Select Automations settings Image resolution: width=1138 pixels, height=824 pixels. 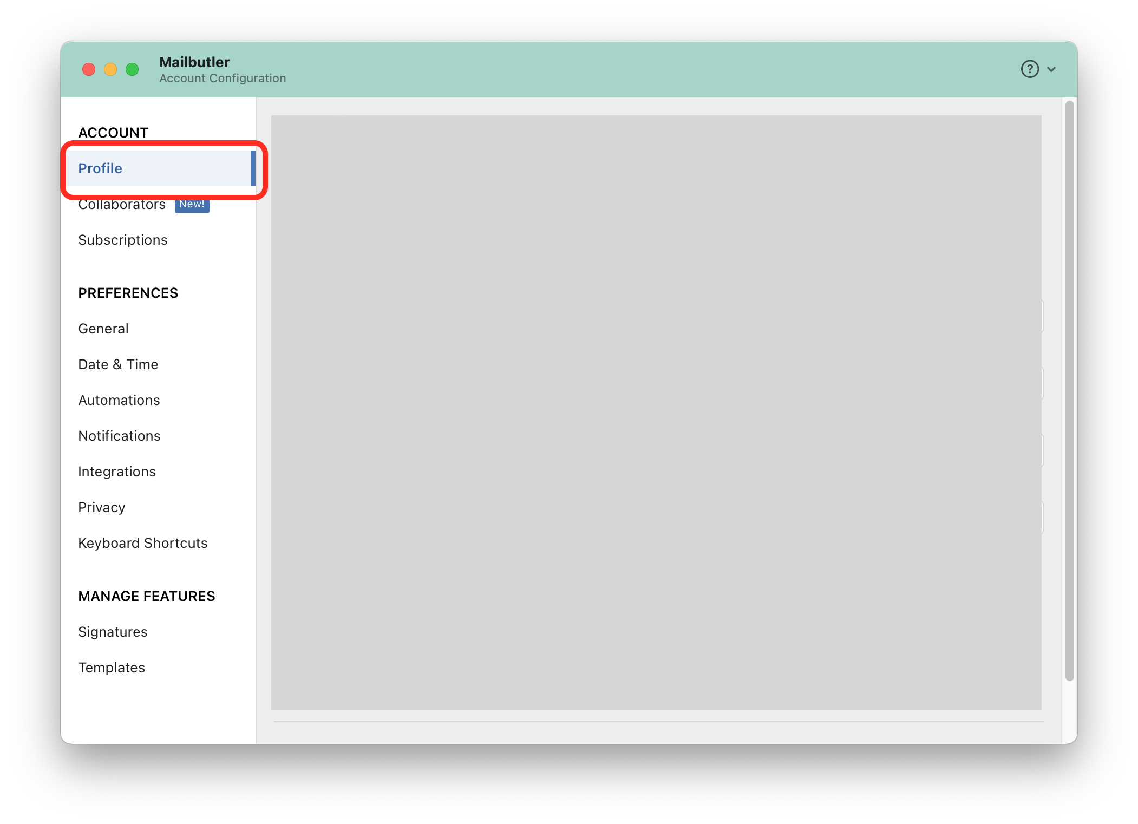pyautogui.click(x=119, y=400)
